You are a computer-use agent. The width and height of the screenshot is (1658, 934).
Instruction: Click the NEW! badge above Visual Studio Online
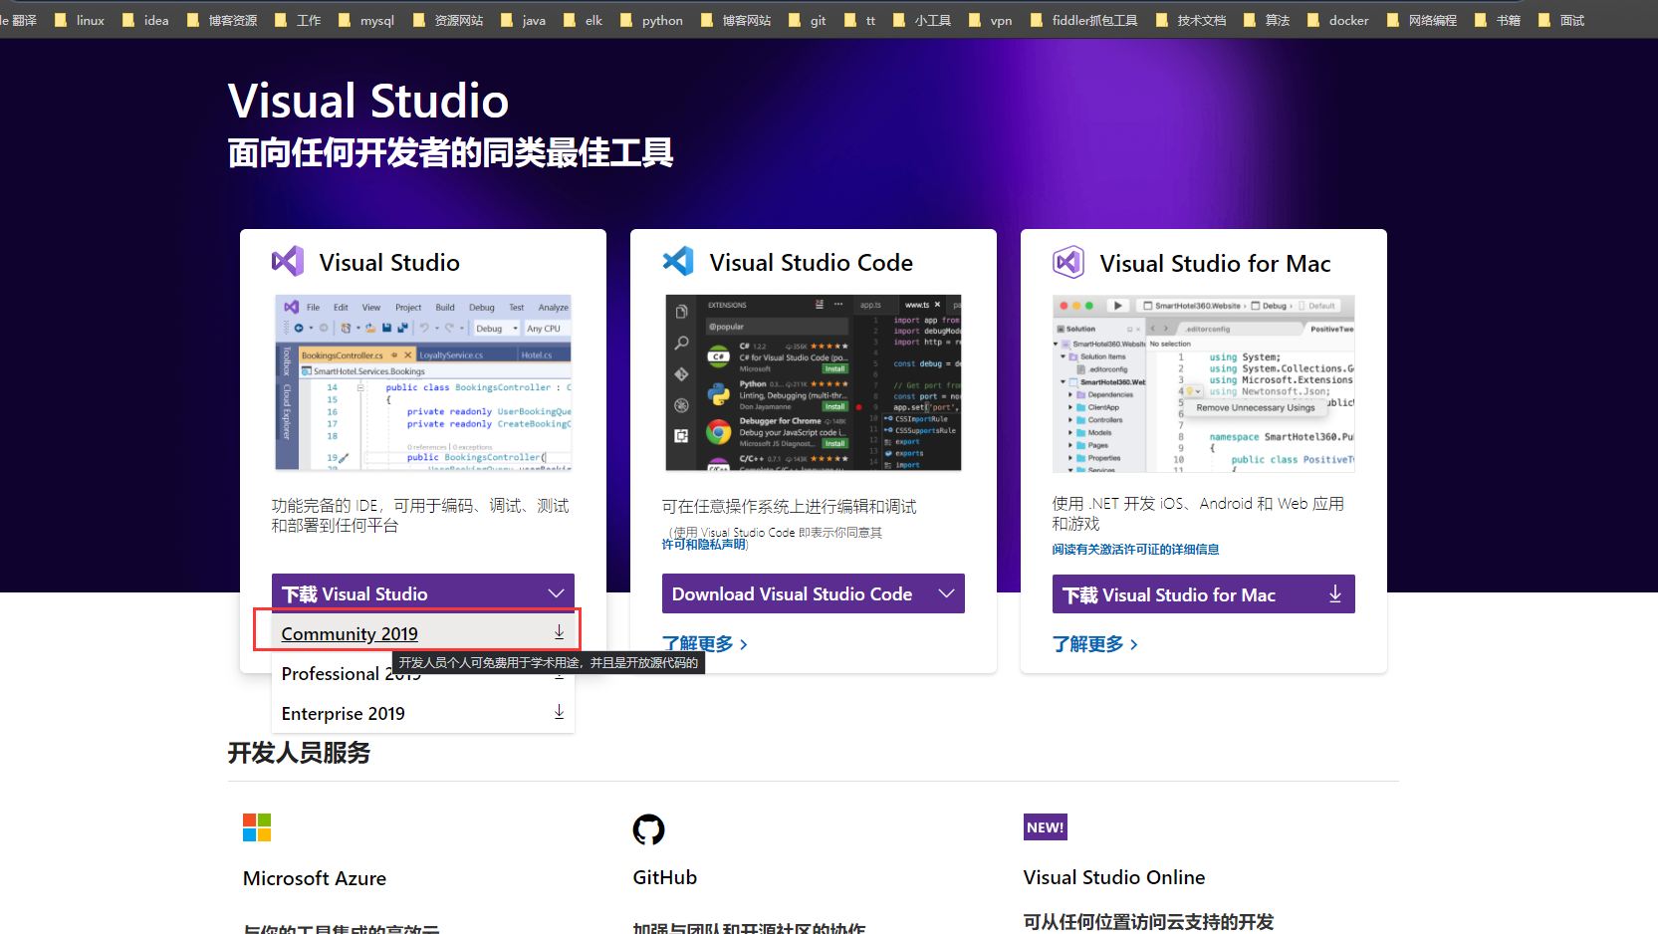tap(1045, 827)
